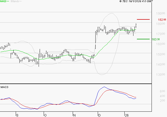Click the 160.00 price axis label
The height and width of the screenshot is (117, 167).
[x=161, y=44]
